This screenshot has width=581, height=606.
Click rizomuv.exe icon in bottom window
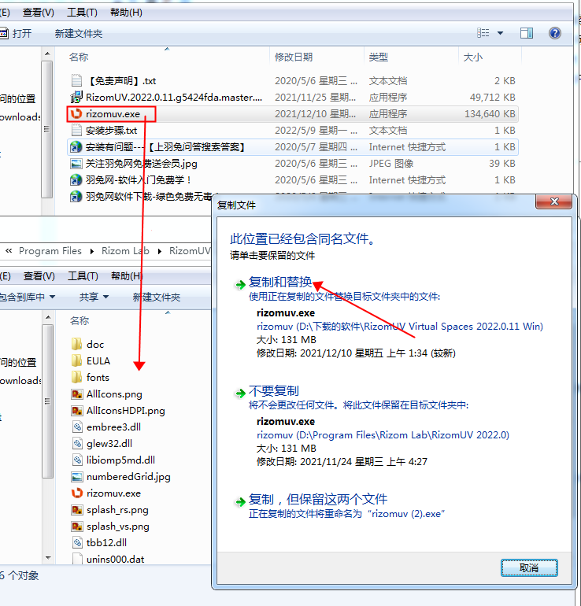point(77,493)
